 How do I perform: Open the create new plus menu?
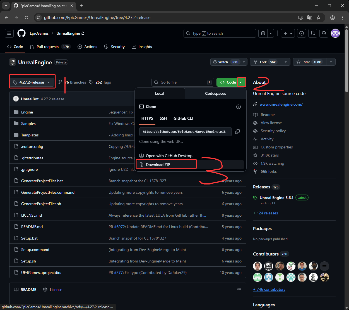click(x=288, y=33)
